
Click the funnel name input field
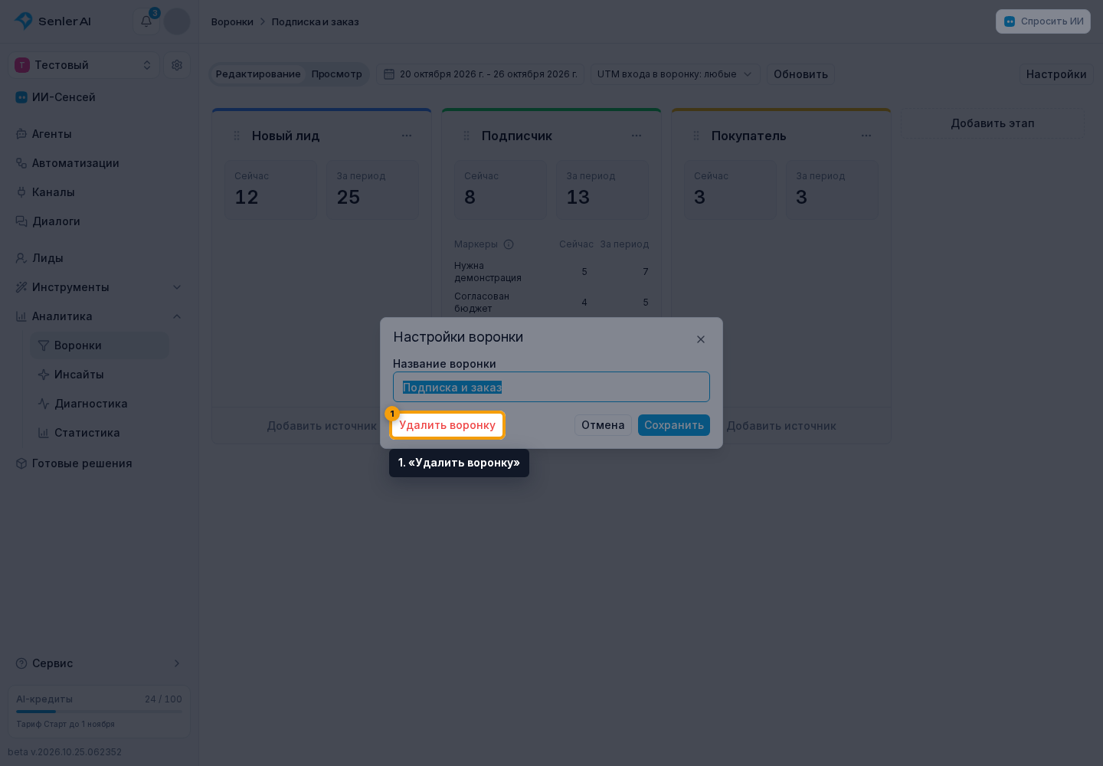pos(551,387)
